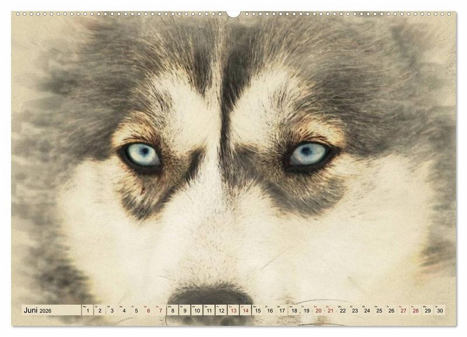Select day 24 in the calendar strip
This screenshot has height=337, width=467.
tap(367, 310)
